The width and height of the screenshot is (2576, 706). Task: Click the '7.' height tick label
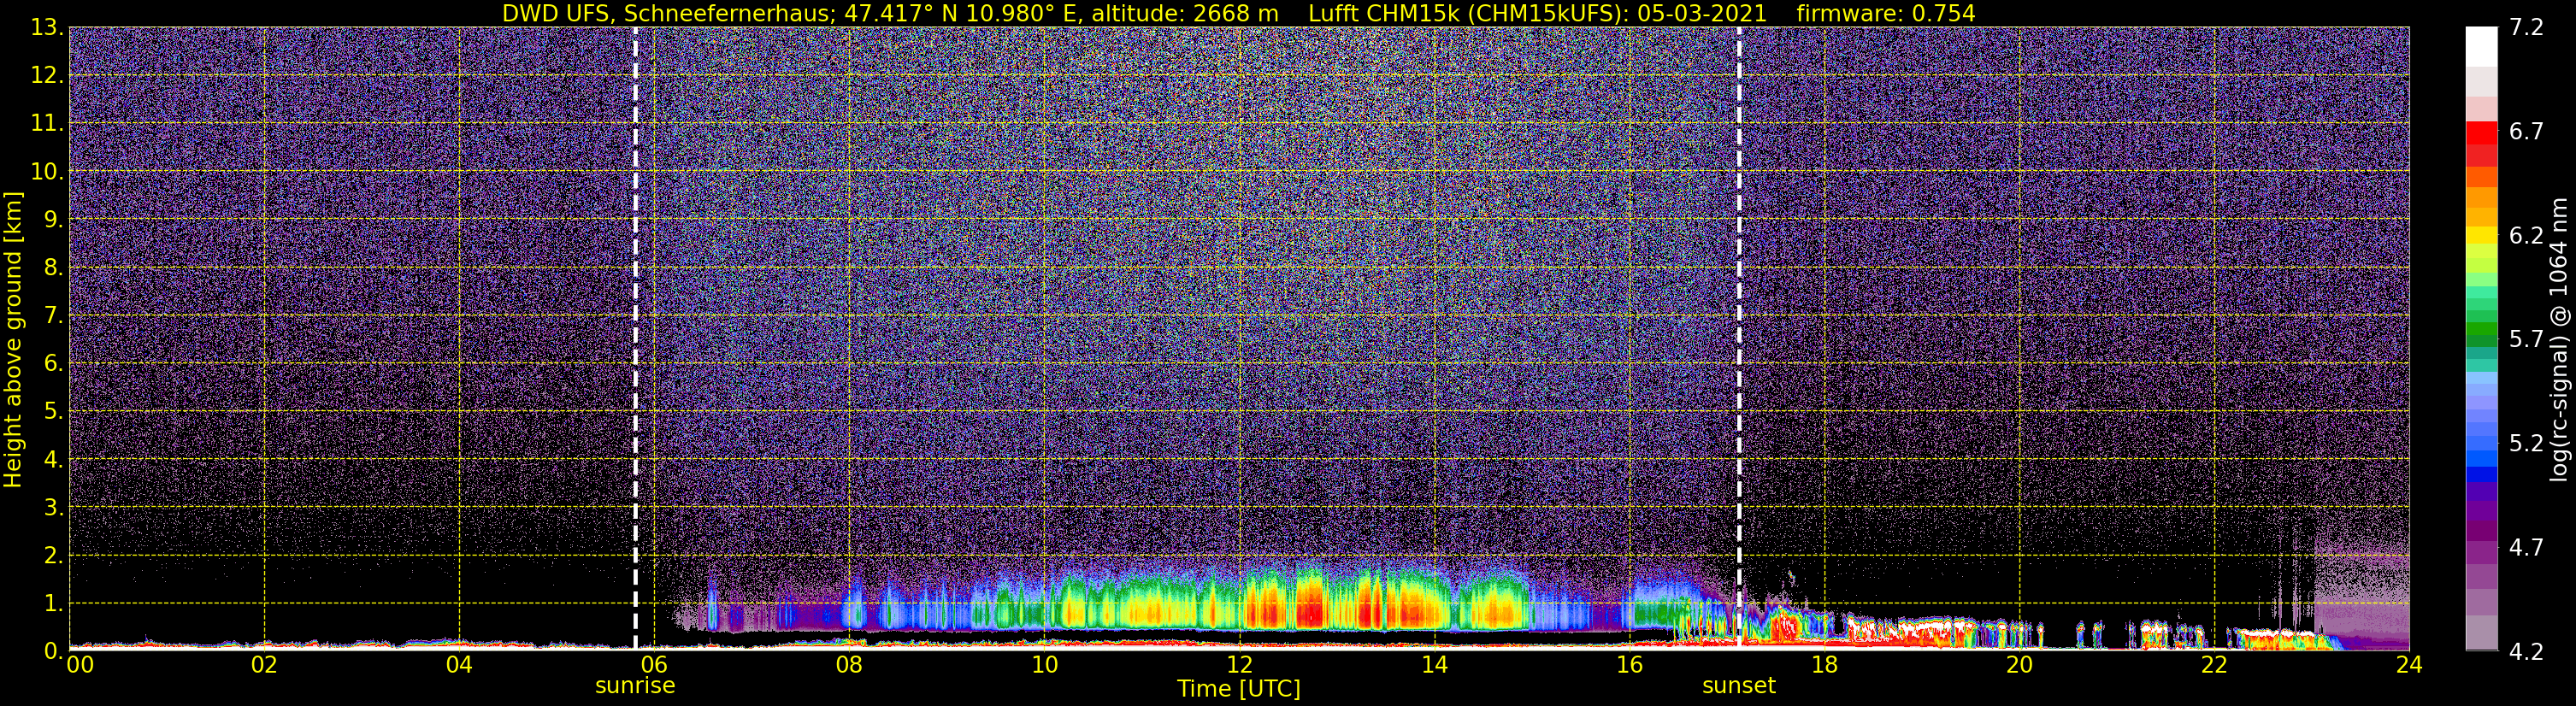coord(53,315)
